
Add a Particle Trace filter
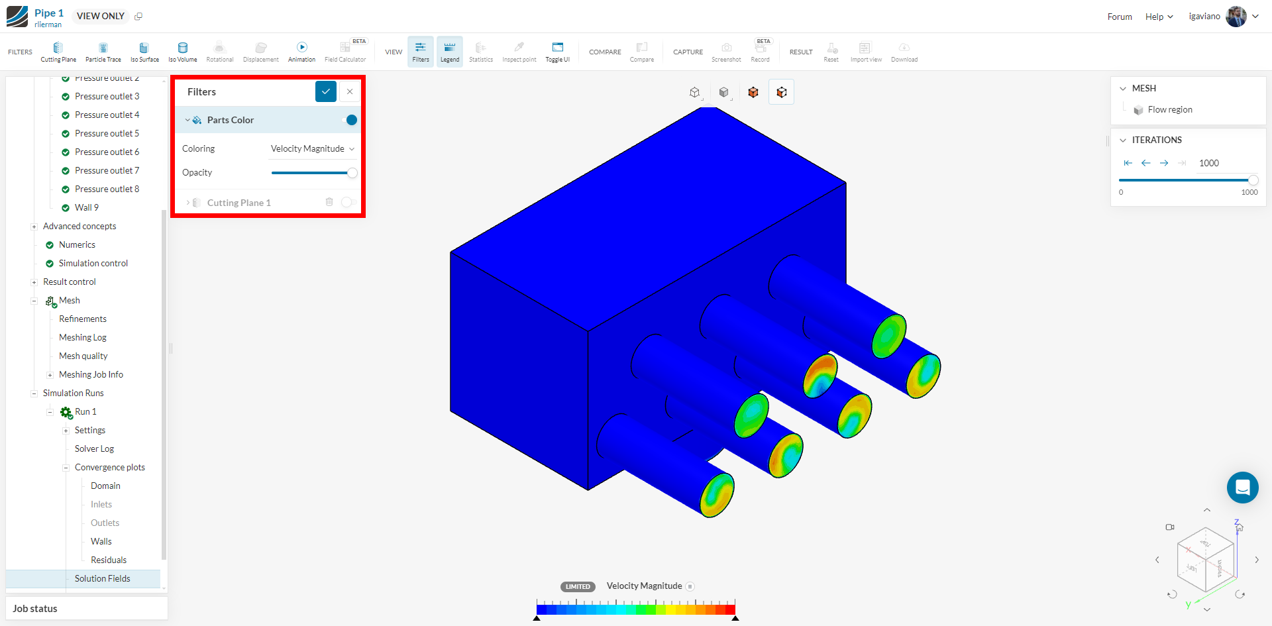point(103,52)
